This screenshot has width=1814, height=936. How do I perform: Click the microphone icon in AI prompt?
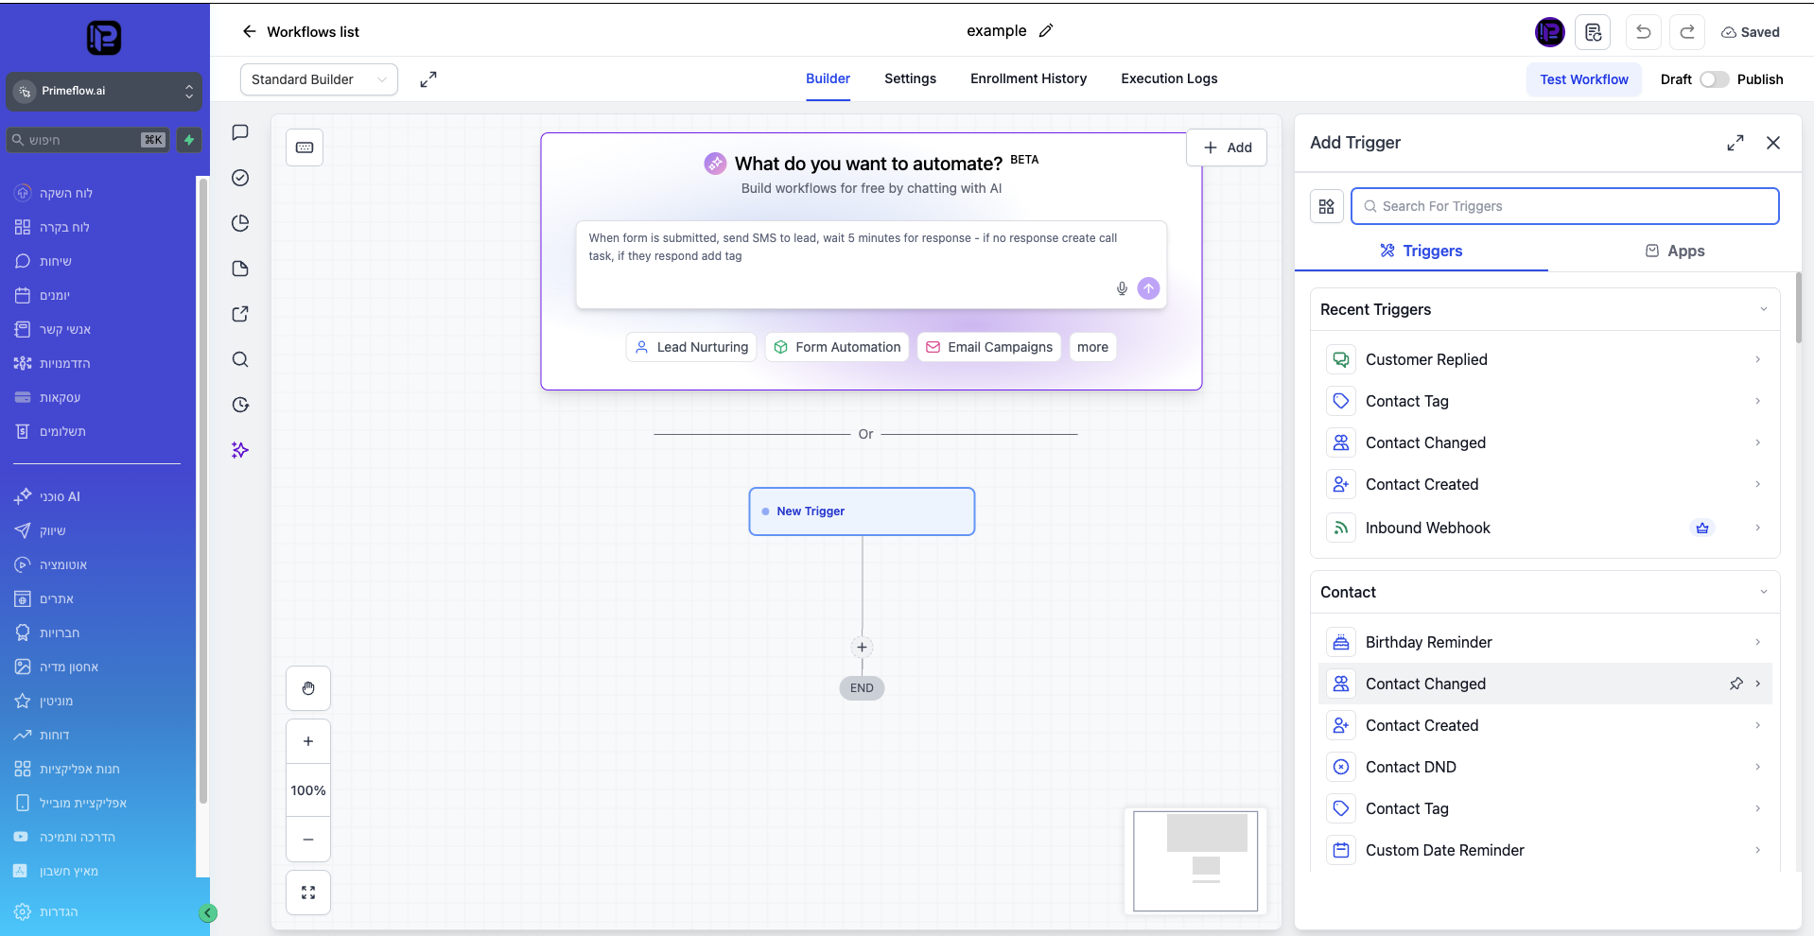click(1122, 288)
